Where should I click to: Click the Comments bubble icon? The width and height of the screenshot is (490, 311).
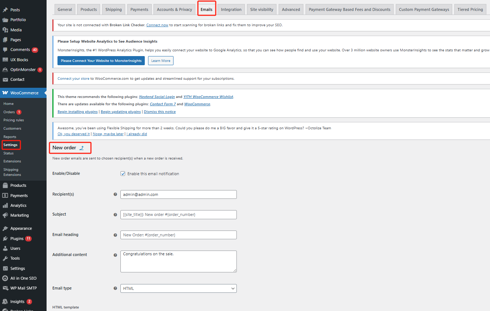[x=5, y=50]
